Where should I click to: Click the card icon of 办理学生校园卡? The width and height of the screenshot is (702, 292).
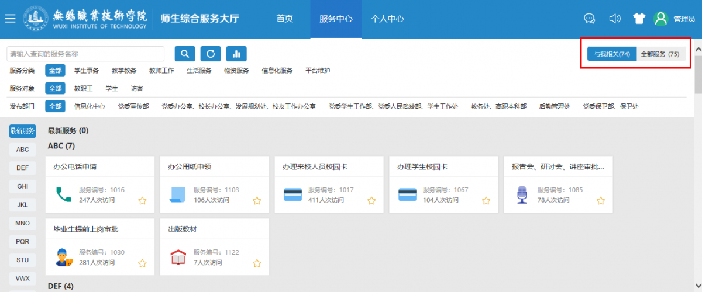click(407, 194)
